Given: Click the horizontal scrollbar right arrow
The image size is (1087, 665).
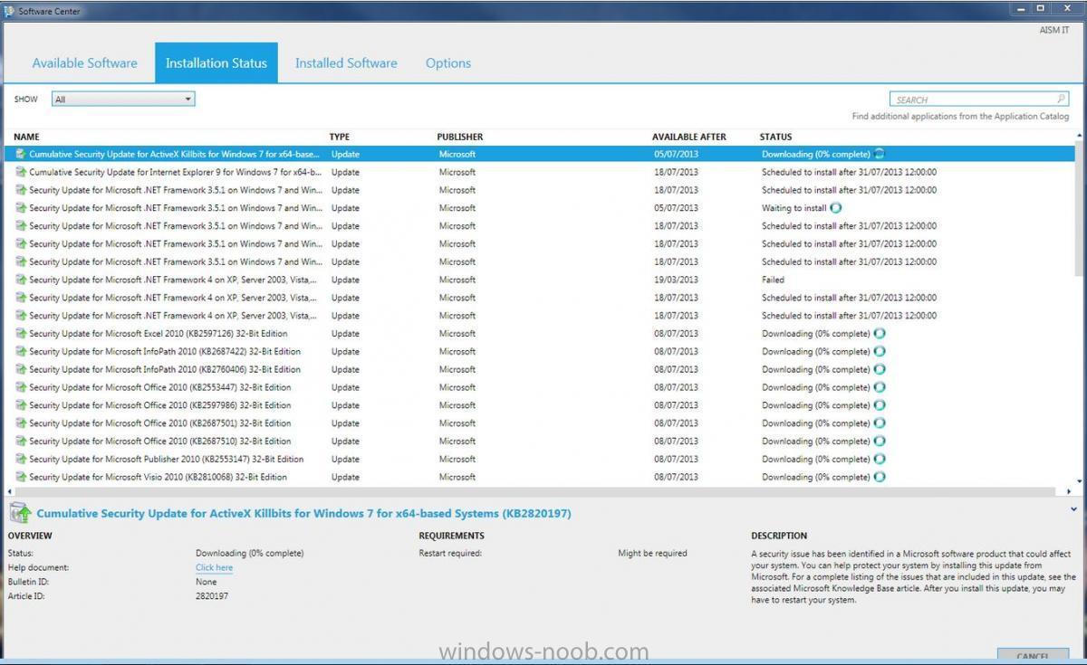Looking at the screenshot, I should (1069, 491).
